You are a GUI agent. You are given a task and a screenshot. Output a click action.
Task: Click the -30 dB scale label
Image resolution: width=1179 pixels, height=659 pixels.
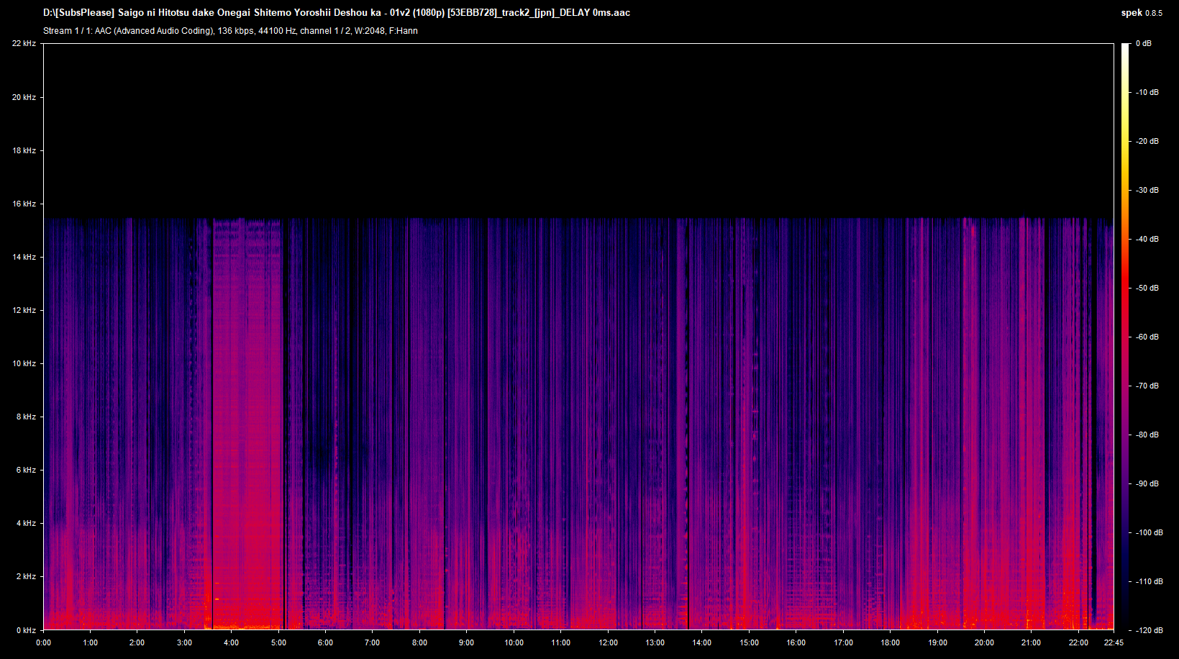point(1147,190)
